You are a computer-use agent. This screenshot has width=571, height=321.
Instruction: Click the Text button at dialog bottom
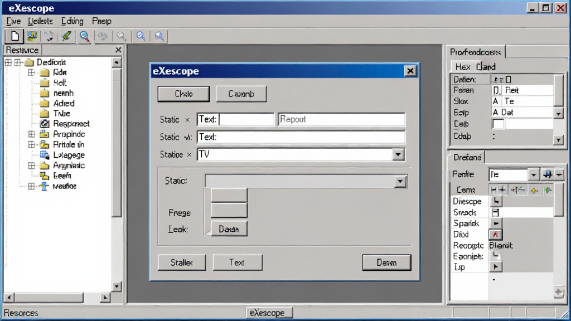[x=237, y=262]
